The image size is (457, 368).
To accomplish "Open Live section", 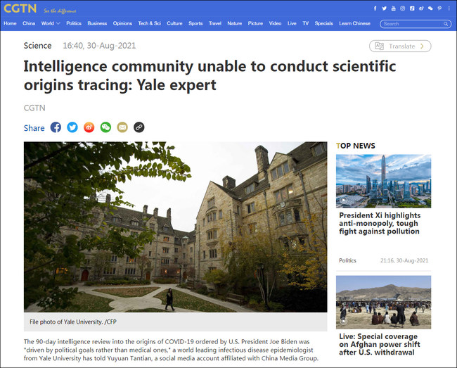I will click(292, 23).
